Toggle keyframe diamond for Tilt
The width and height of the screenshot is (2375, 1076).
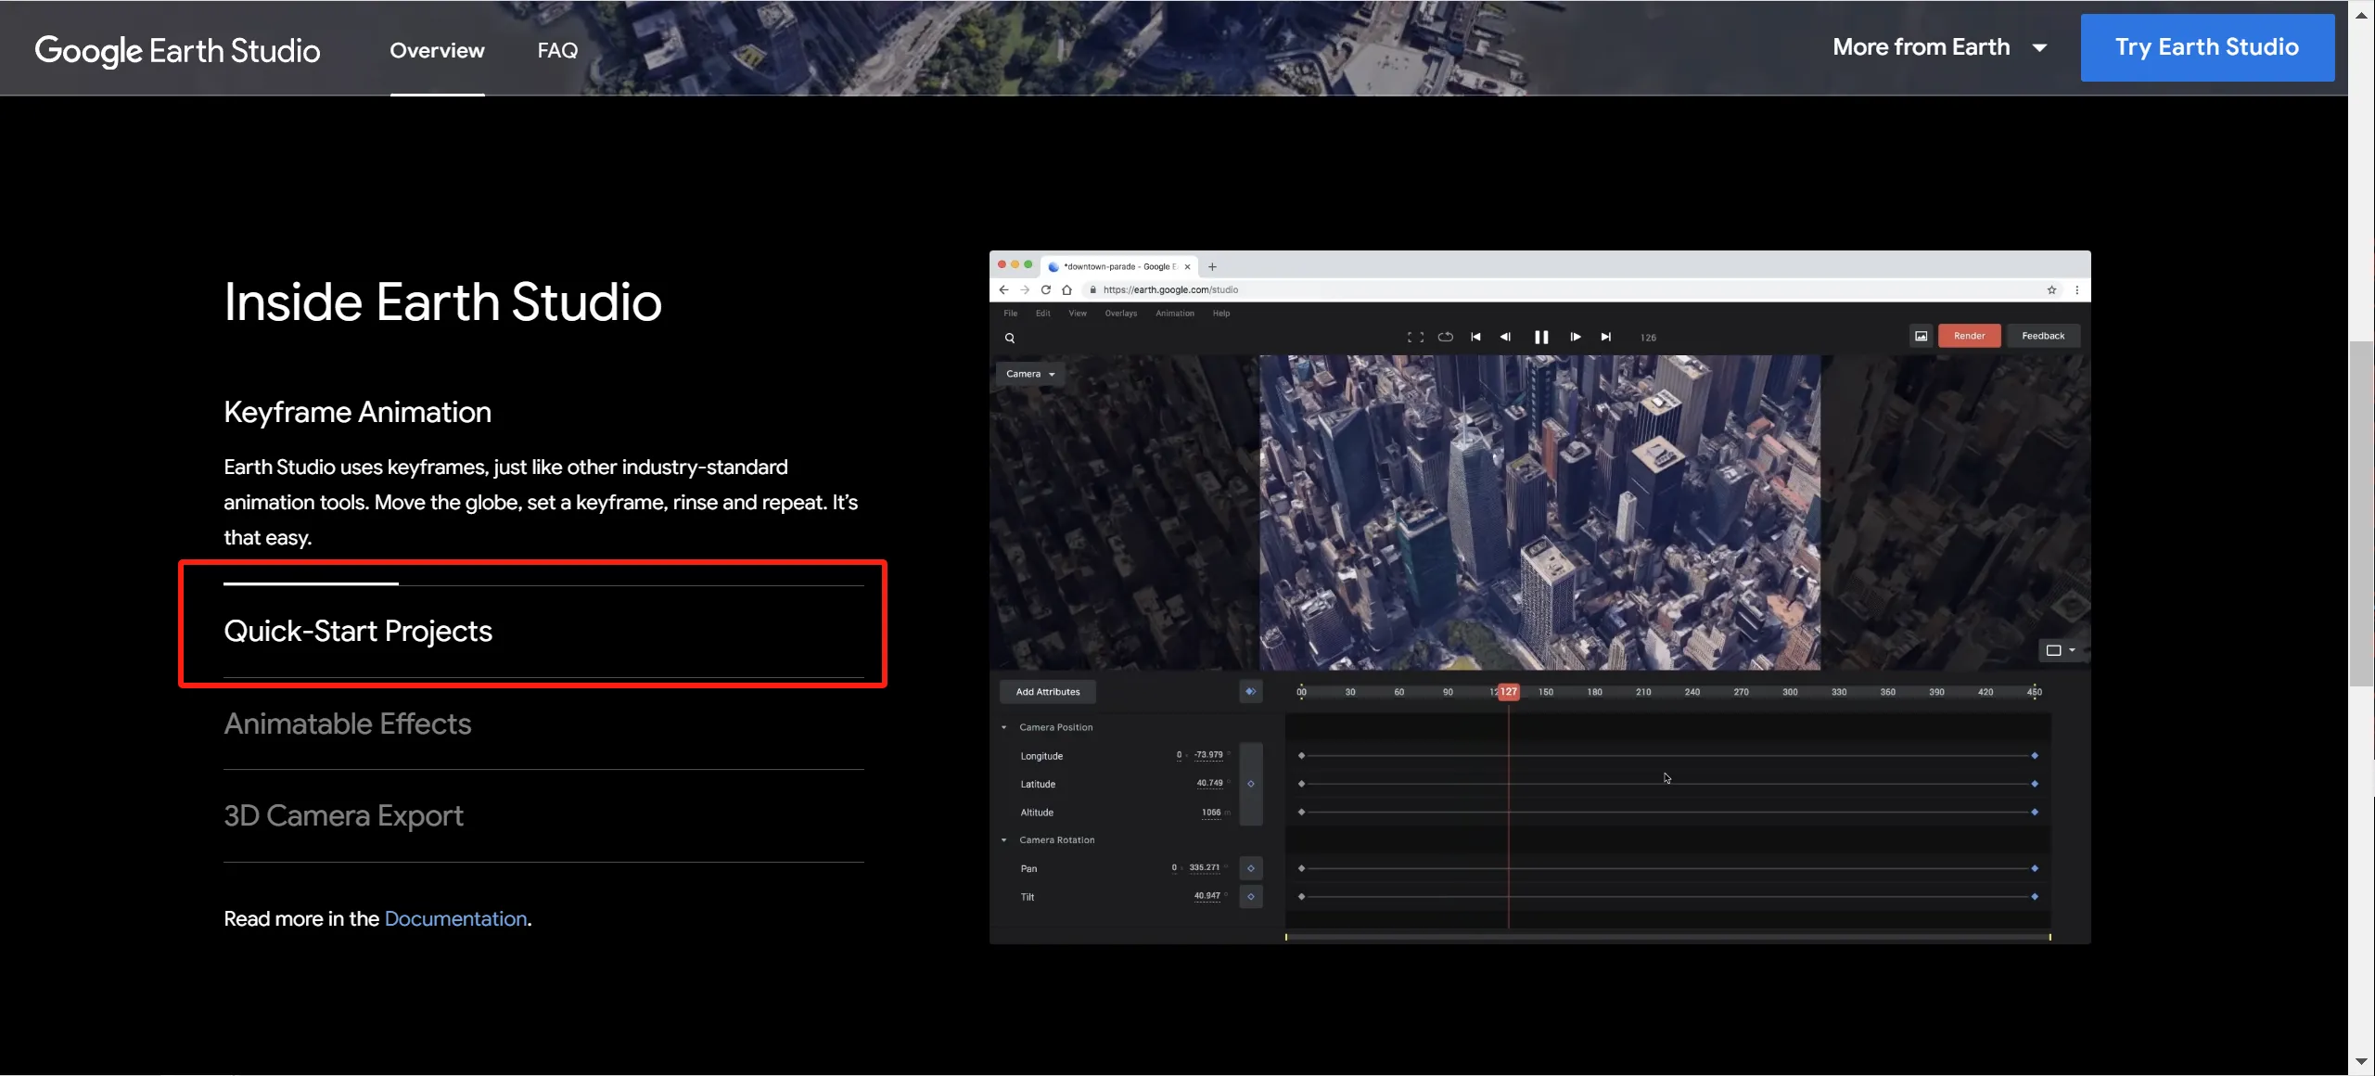click(1250, 897)
